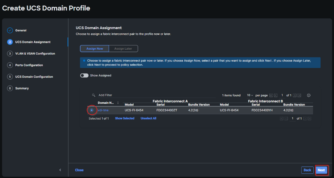Open the 10 per page dropdown
The width and height of the screenshot is (334, 178).
tap(250, 95)
